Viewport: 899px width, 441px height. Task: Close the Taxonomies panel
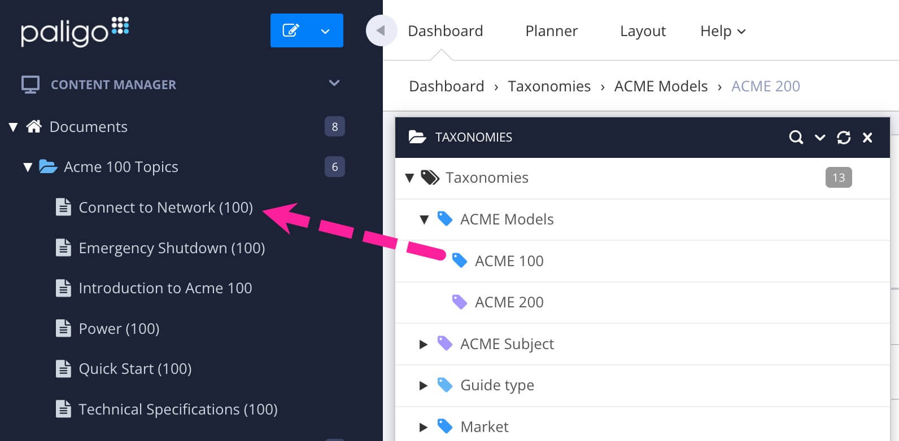[868, 137]
